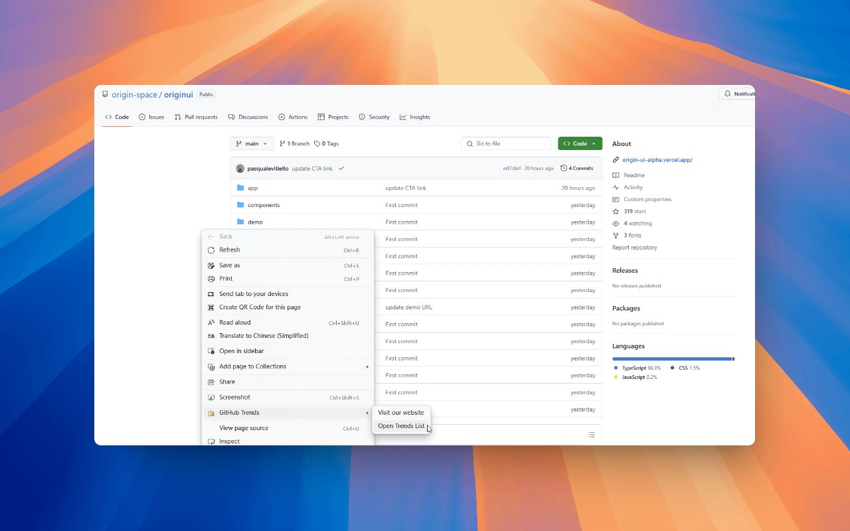Open the Actions tab
Image resolution: width=850 pixels, height=531 pixels.
293,117
